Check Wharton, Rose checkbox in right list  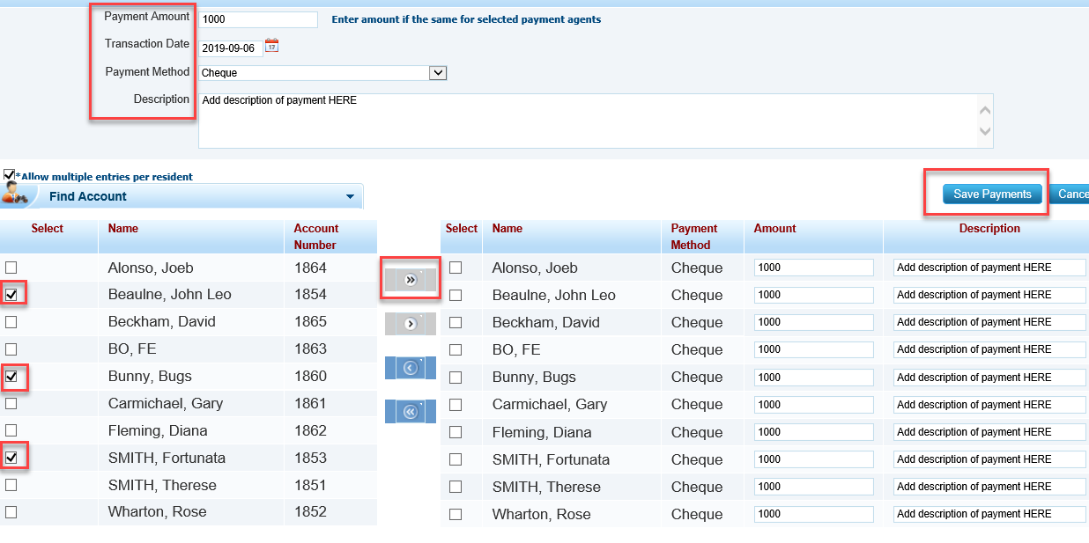[456, 515]
